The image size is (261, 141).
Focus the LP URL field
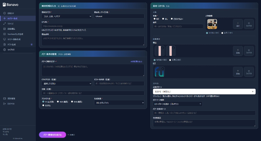(x=93, y=26)
